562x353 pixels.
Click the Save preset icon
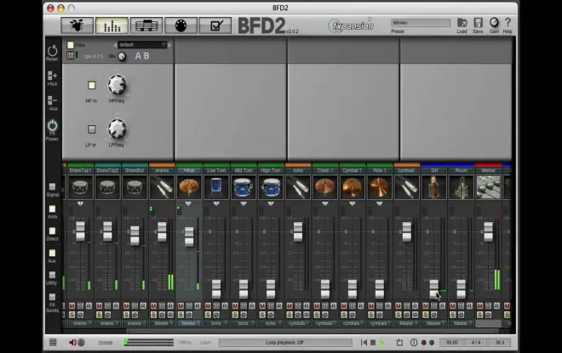(x=478, y=23)
